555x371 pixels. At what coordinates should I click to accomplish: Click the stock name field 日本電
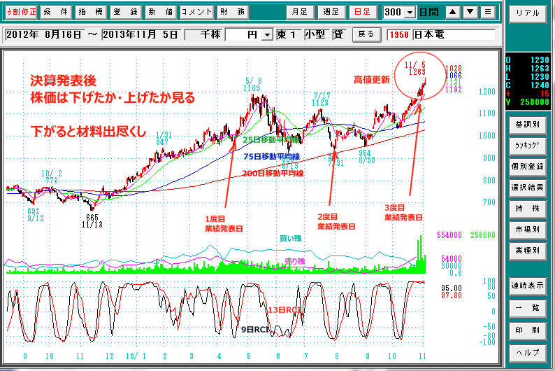coord(454,35)
